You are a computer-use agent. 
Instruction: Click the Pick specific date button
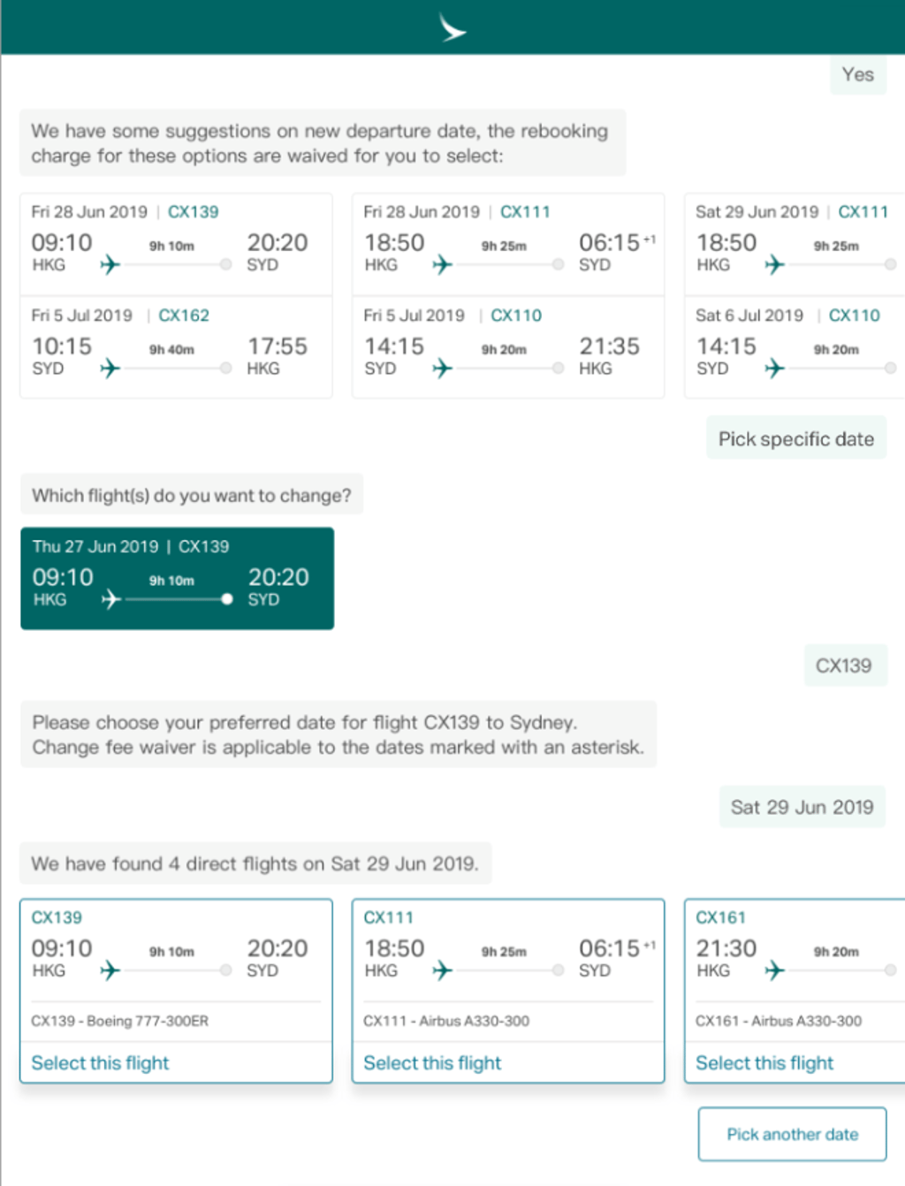coord(795,438)
